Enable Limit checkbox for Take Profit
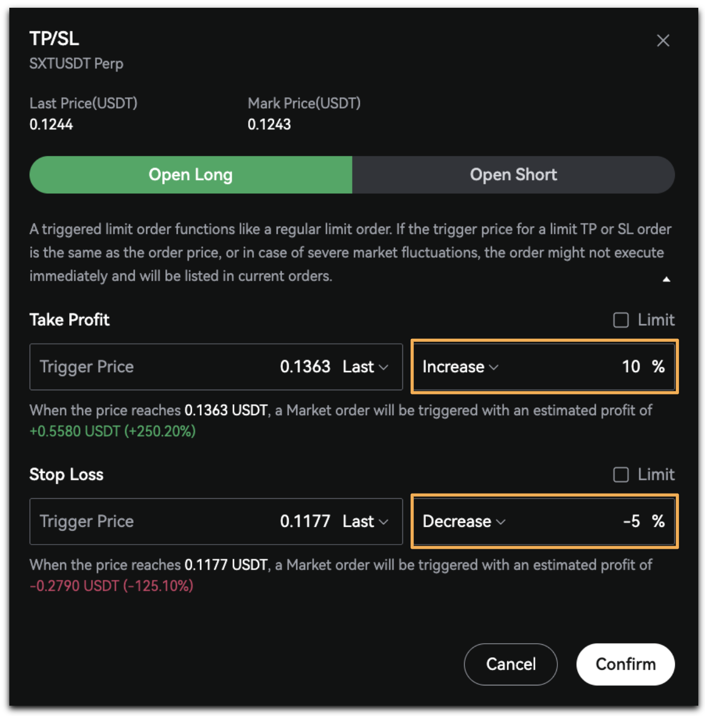This screenshot has height=716, width=705. click(621, 320)
